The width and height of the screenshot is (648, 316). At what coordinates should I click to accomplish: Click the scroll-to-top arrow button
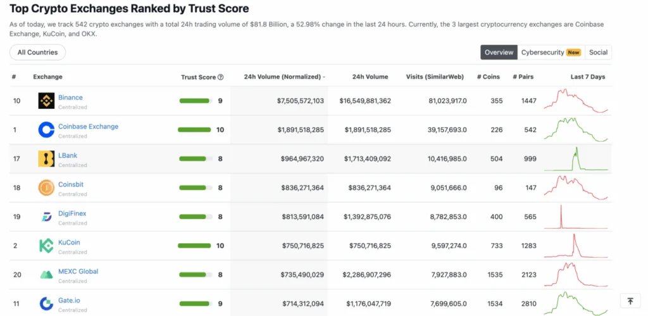(630, 301)
